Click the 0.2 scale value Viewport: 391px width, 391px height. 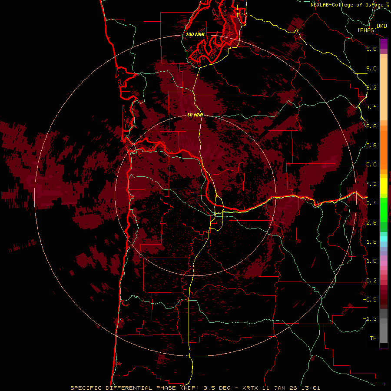point(371,281)
